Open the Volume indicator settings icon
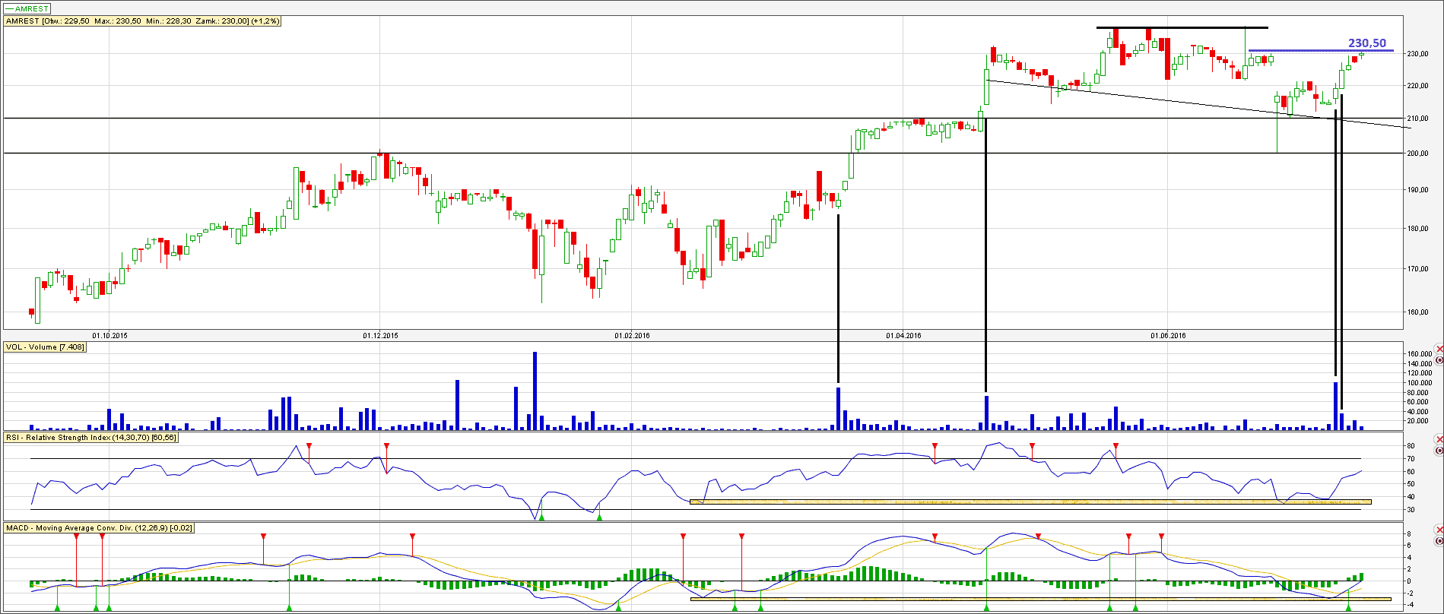This screenshot has width=1444, height=614. 1439,360
